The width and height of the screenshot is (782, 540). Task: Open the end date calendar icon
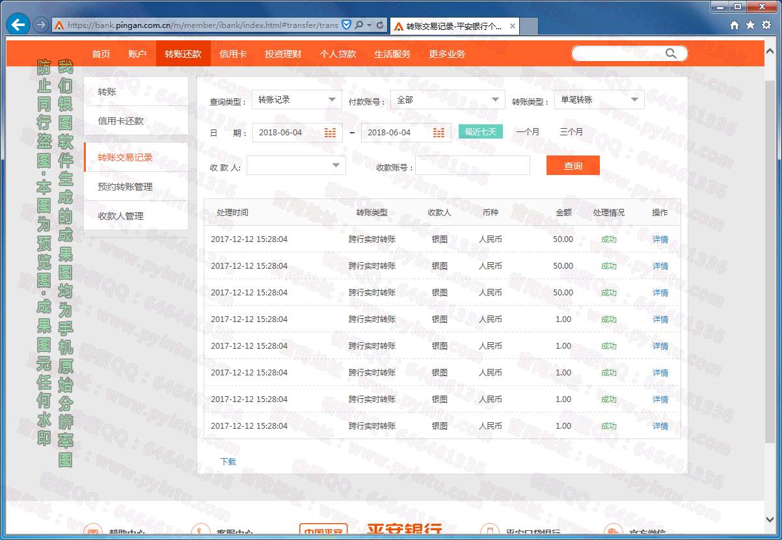coord(439,133)
